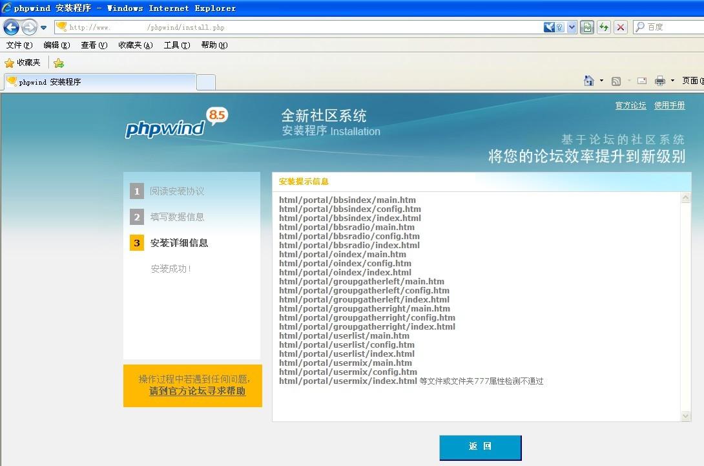Screen dimensions: 704x466
Task: Click the browser Forward arrow button
Action: coord(29,27)
